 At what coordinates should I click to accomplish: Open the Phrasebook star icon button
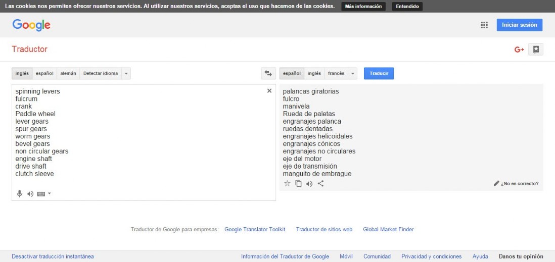(536, 49)
